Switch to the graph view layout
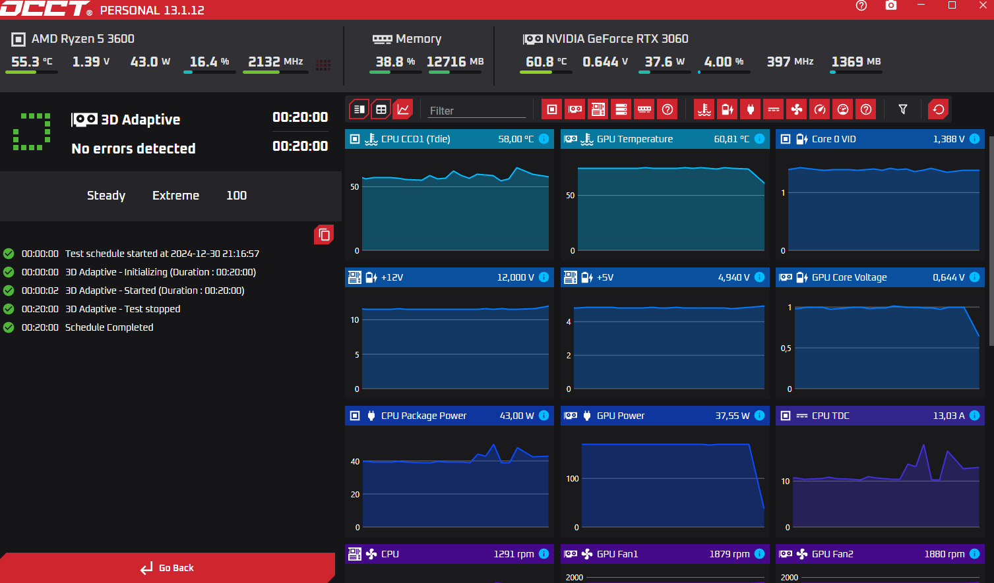This screenshot has width=994, height=583. [403, 109]
